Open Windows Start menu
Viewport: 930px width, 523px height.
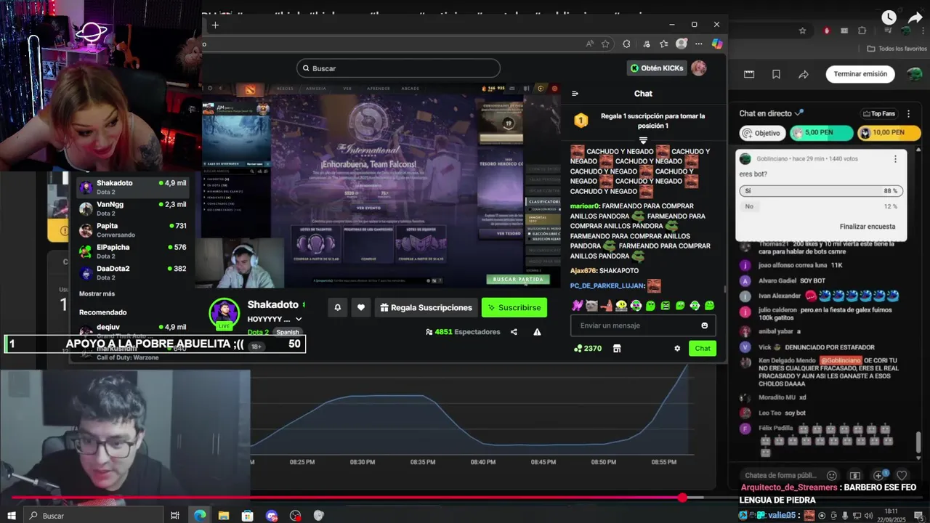click(11, 516)
